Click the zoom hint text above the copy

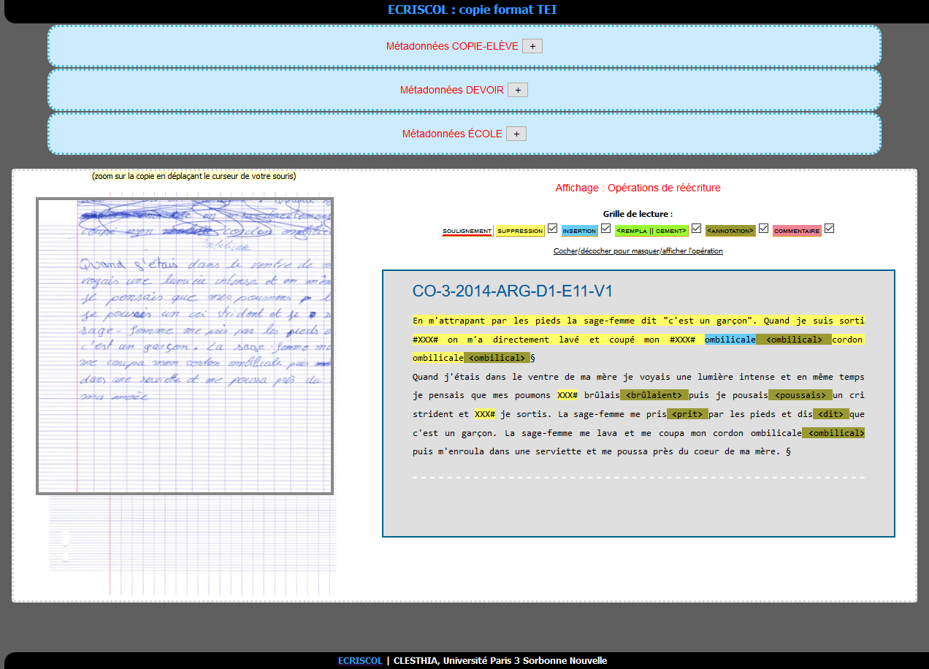pyautogui.click(x=194, y=176)
